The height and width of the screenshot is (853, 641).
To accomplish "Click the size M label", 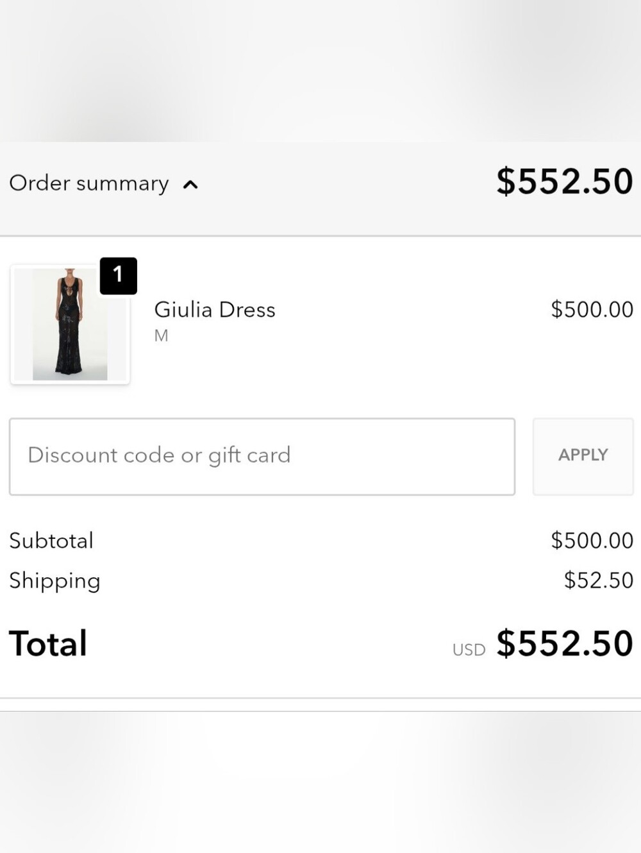I will point(161,335).
